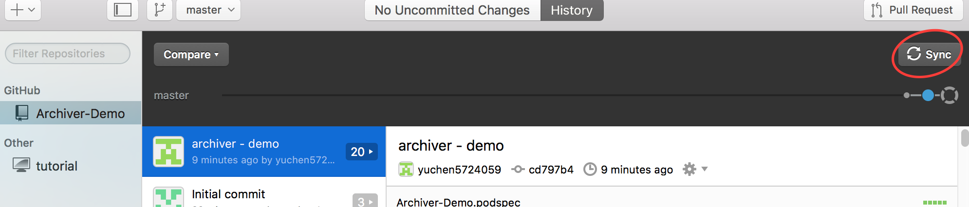
Task: Expand the 20 changed files badge
Action: click(362, 152)
